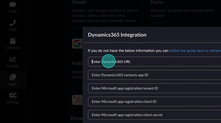Click the 'Dynamics365 Integration' dialog title

(117, 35)
